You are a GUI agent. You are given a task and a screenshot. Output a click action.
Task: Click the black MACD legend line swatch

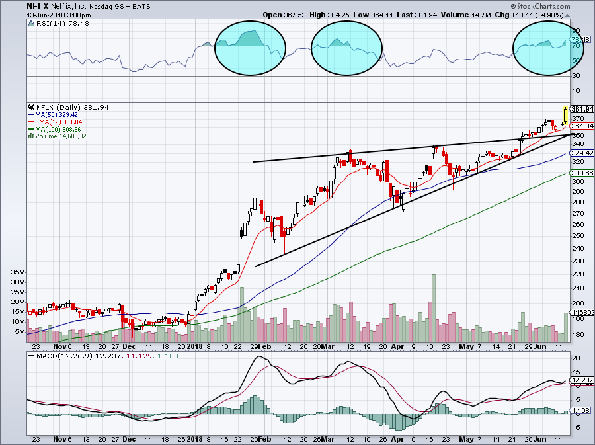(32, 356)
